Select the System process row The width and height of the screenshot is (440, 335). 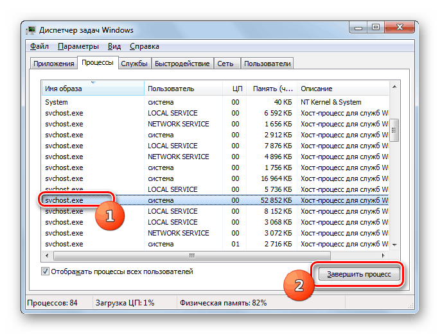click(215, 102)
